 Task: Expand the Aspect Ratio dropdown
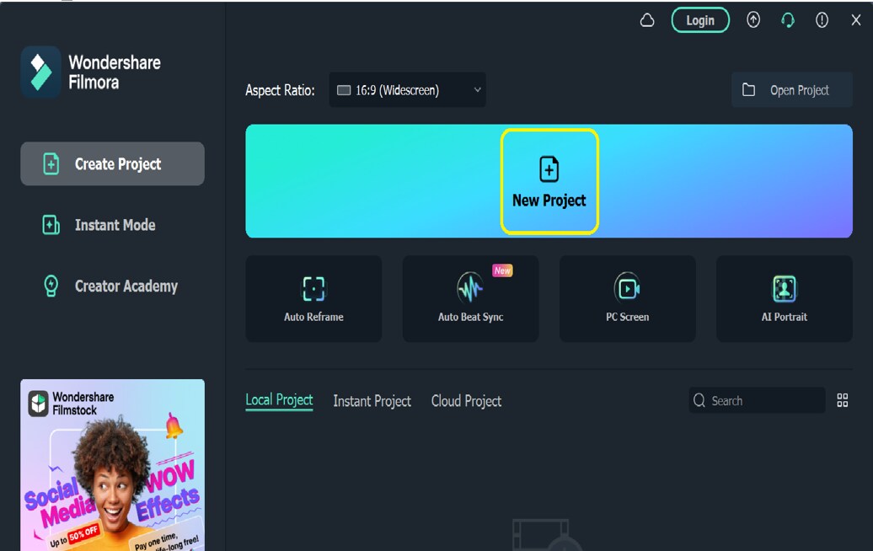tap(407, 90)
